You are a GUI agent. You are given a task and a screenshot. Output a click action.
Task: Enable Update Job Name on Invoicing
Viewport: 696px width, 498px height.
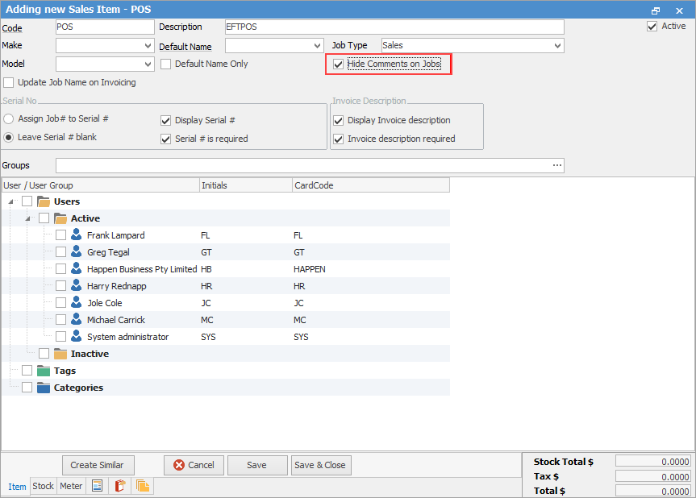(9, 82)
